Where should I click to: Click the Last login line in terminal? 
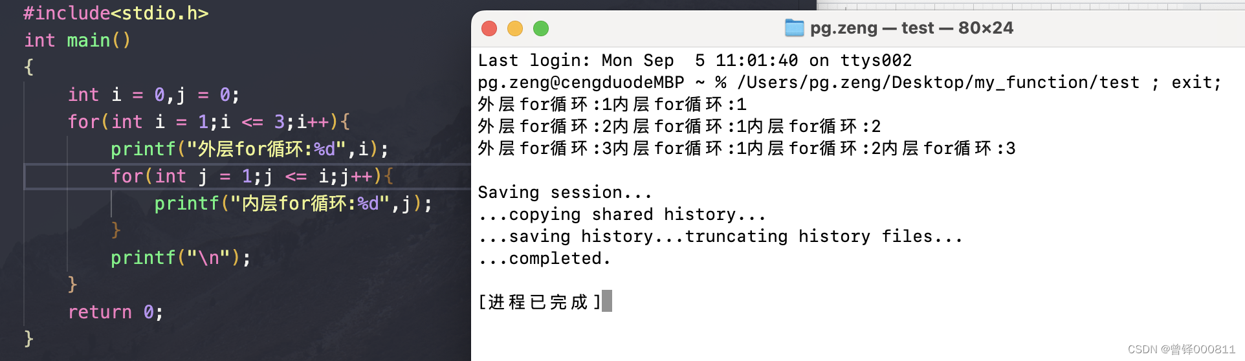695,60
